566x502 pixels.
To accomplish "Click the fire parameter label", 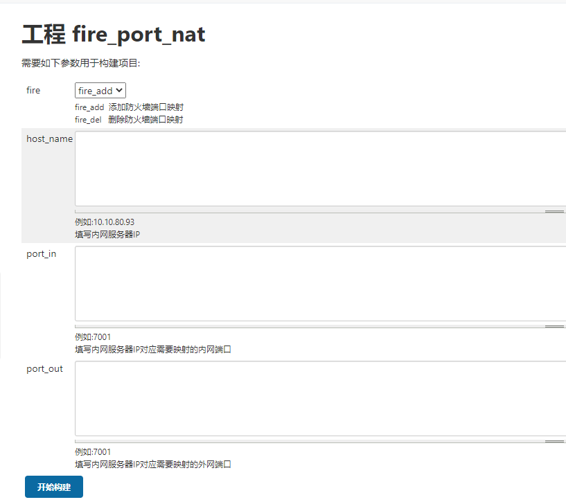I will [33, 91].
